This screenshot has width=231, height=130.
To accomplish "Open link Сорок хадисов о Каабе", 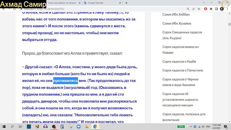I will [x=179, y=61].
